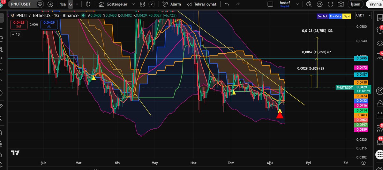Click the yellow Fiyat table header cell

pyautogui.click(x=347, y=17)
